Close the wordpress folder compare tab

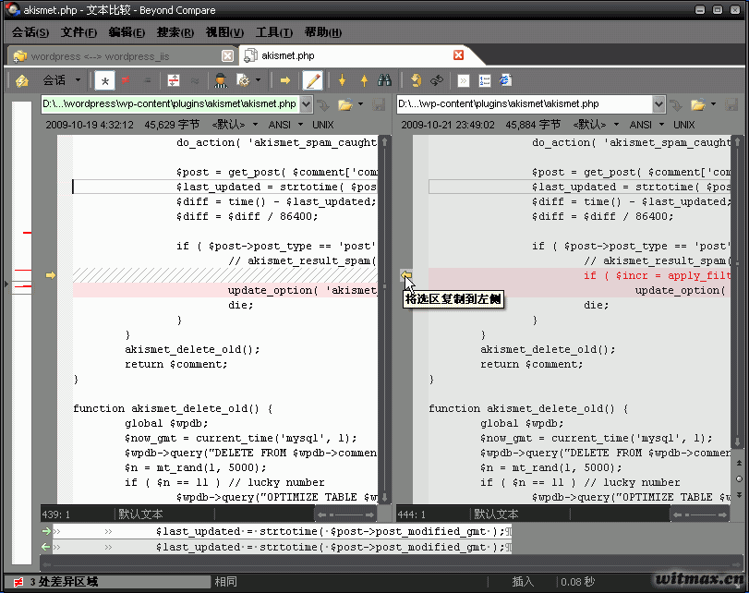228,56
